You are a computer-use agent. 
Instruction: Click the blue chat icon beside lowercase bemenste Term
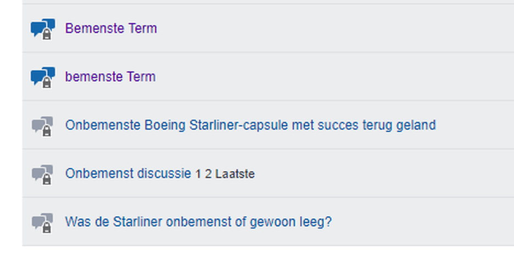point(43,77)
